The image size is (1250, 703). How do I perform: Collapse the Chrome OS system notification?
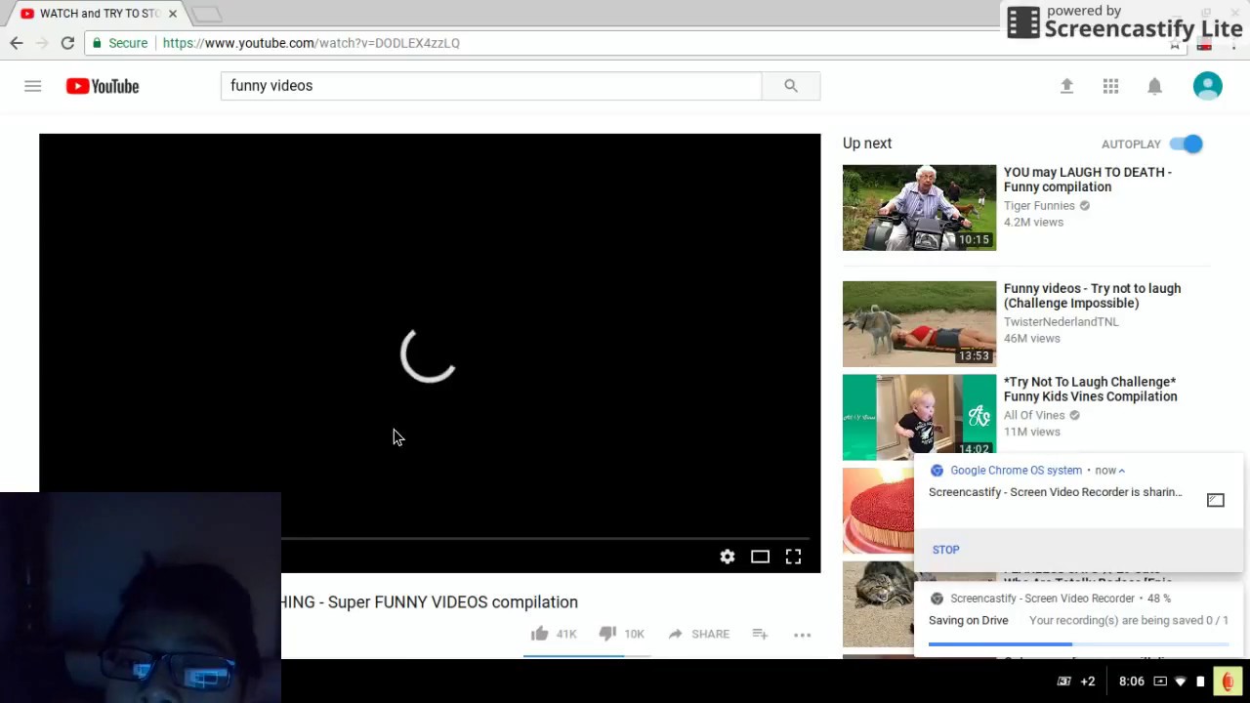[x=1121, y=471]
